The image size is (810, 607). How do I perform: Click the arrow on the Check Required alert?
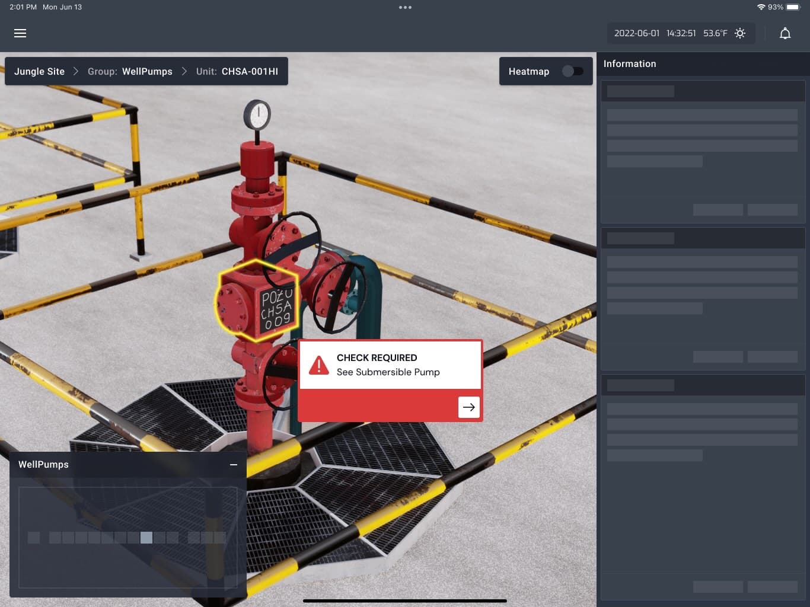click(x=468, y=407)
